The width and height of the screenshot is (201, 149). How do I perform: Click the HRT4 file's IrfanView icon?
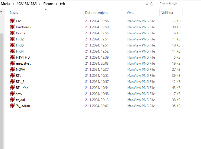tap(12, 51)
